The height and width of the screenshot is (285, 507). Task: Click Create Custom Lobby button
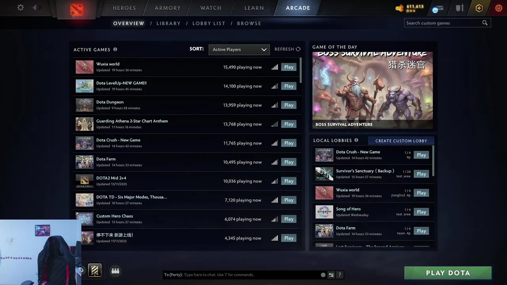[x=401, y=141]
